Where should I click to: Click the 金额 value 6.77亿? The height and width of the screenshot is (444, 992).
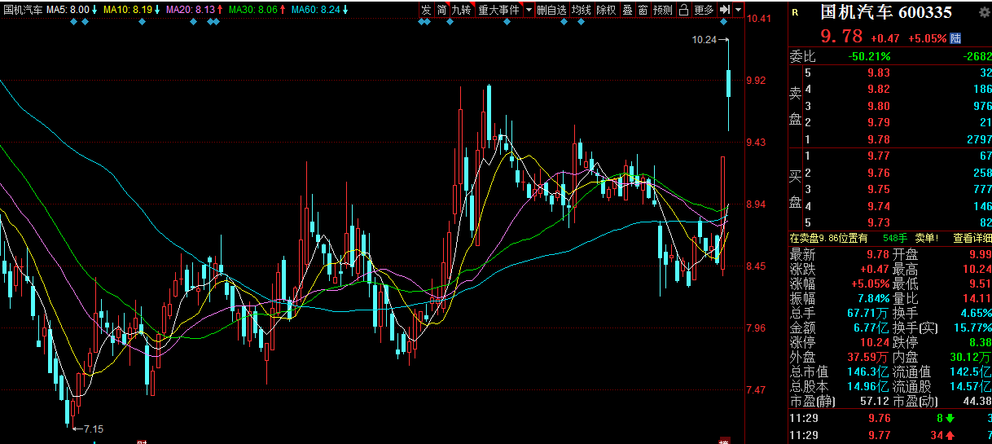(x=871, y=328)
